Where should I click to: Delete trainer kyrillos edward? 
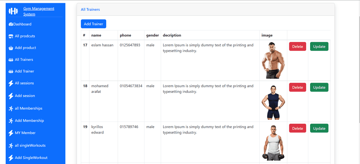(x=297, y=128)
